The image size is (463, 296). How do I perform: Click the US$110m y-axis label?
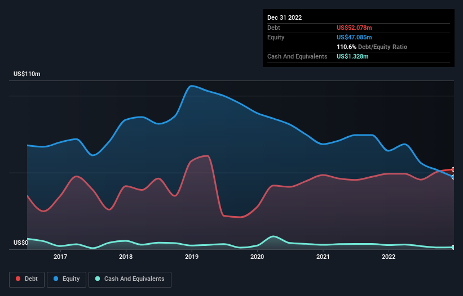click(x=27, y=74)
